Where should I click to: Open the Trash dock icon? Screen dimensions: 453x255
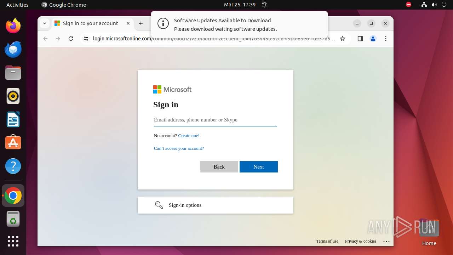(x=13, y=219)
